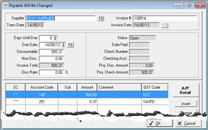Click the Days Until Due value field
208x130 pixels.
click(46, 38)
